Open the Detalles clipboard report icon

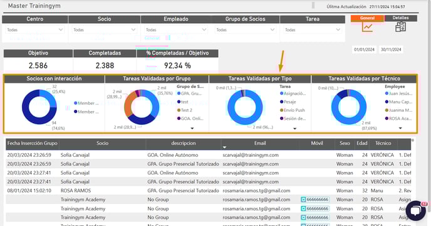[400, 27]
